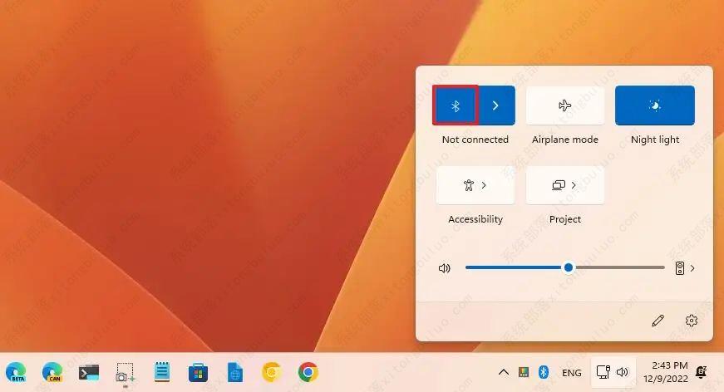Launch Microsoft Edge Beta from taskbar
The width and height of the screenshot is (724, 392).
coord(16,372)
